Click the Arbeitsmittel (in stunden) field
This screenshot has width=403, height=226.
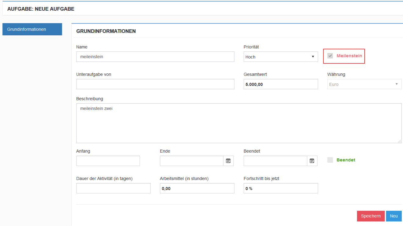(197, 188)
